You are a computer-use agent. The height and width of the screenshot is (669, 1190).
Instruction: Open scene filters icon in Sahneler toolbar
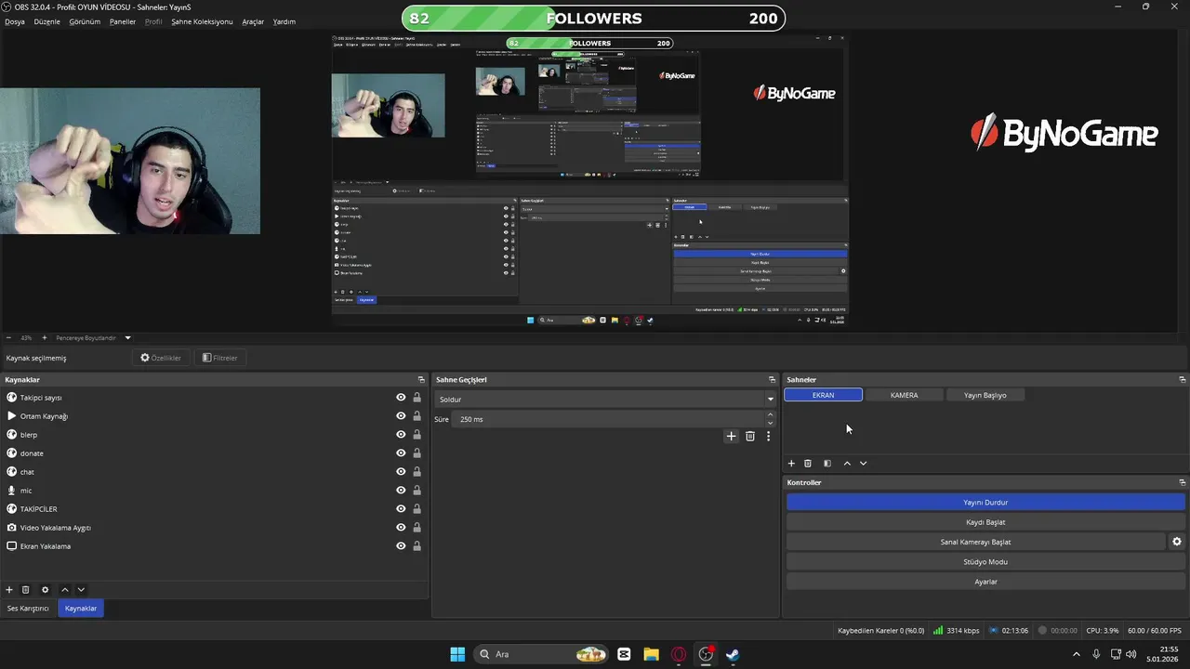click(x=827, y=464)
